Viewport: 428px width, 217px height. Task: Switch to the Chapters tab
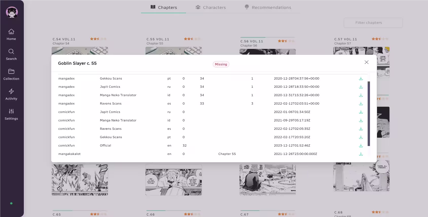click(164, 7)
